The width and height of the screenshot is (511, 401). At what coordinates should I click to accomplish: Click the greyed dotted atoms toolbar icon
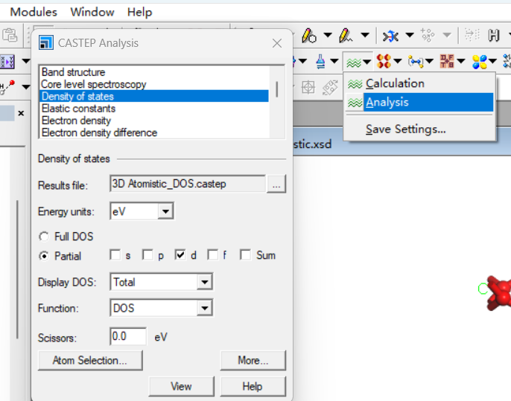point(428,35)
